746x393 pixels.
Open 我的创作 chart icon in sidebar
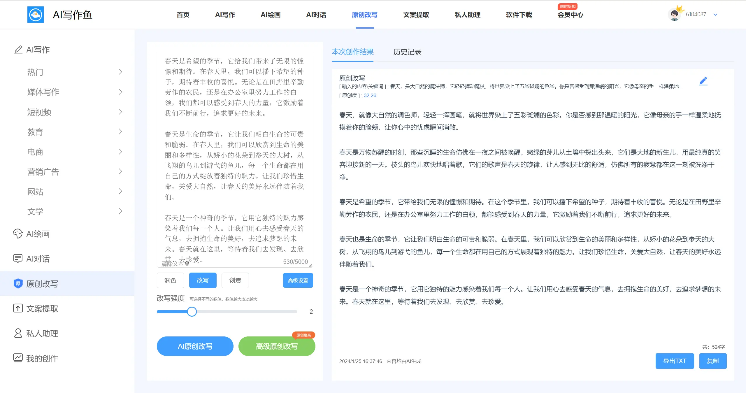(x=18, y=358)
